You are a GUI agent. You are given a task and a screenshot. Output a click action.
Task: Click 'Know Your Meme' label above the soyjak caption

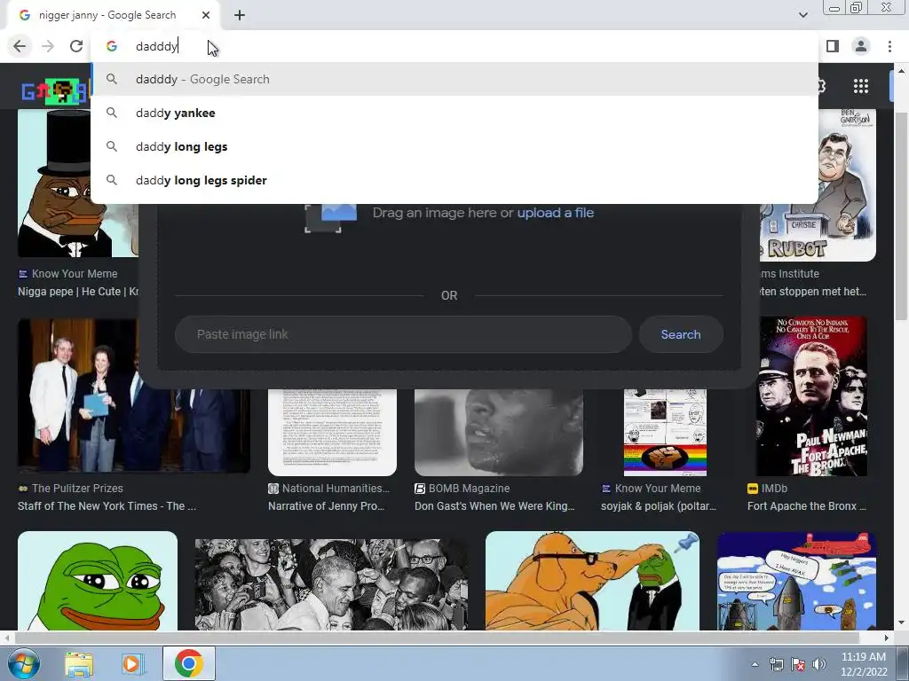(658, 489)
